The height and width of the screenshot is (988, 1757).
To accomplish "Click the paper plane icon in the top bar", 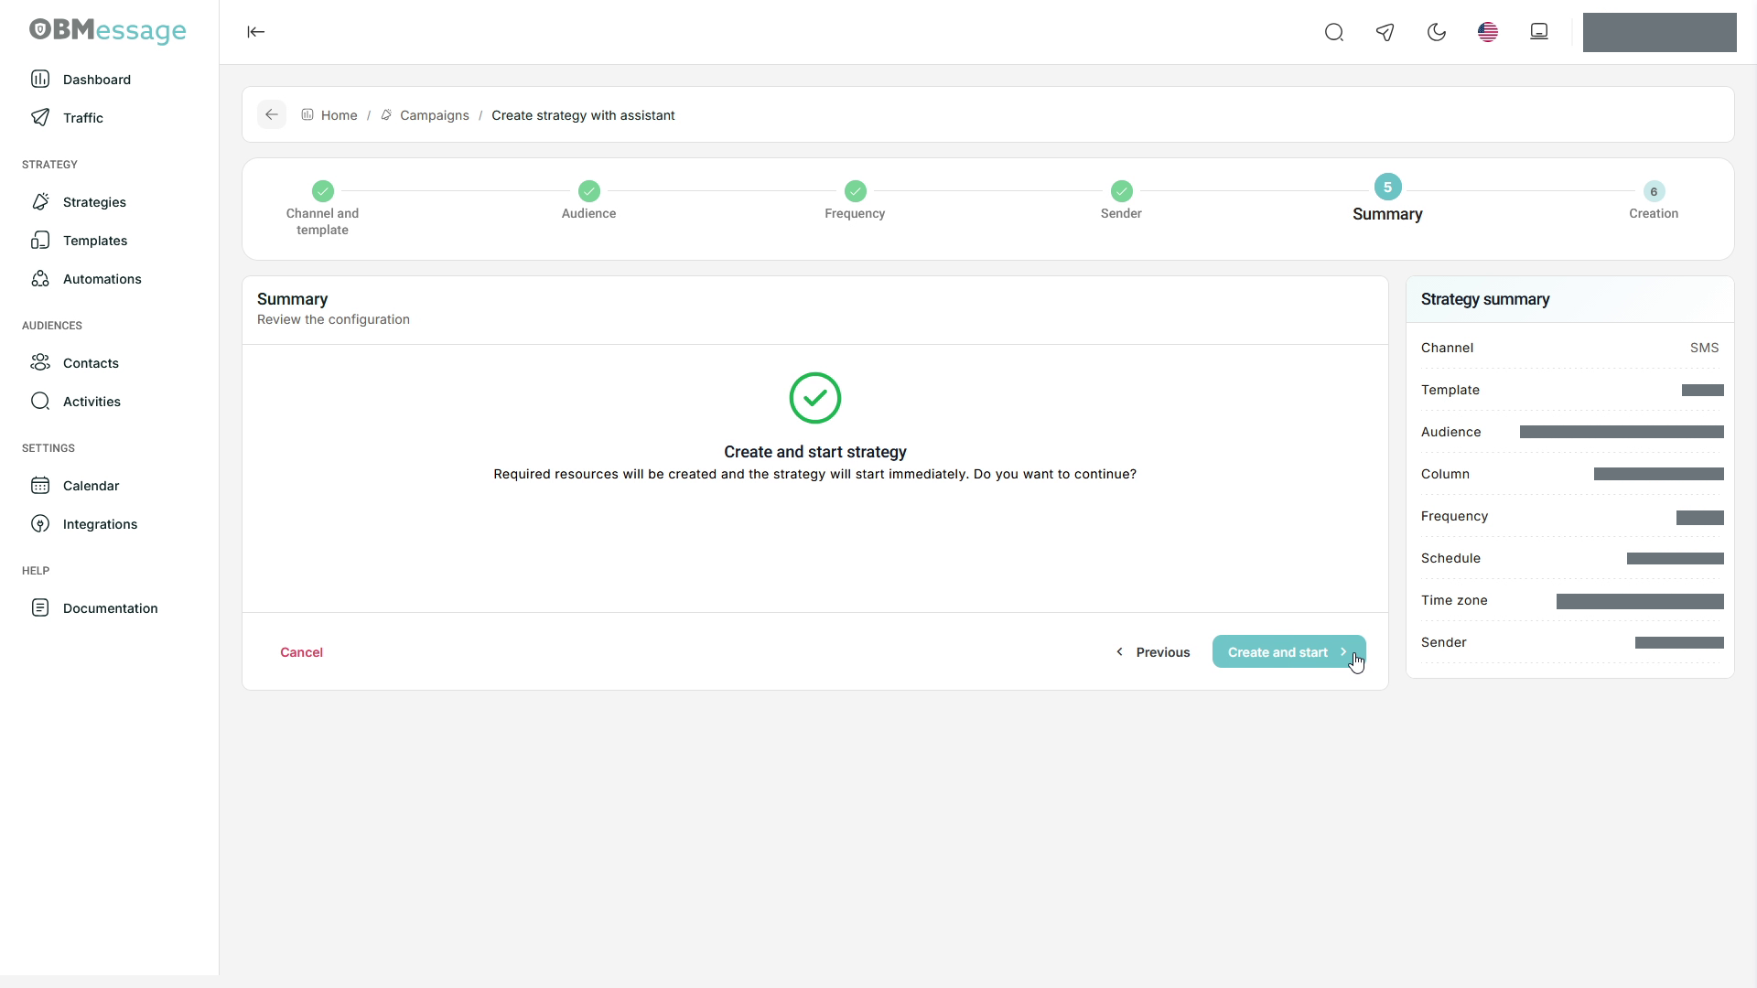I will tap(1385, 33).
